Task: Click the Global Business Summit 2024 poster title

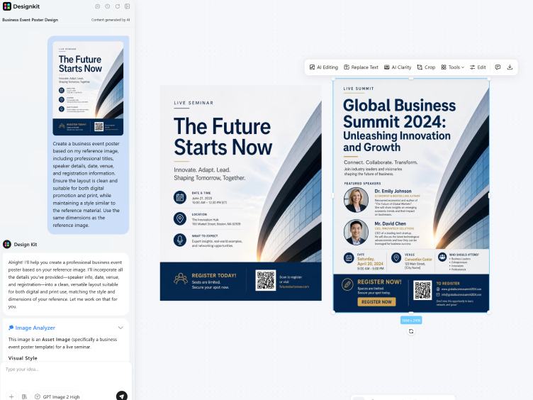Action: 400,125
